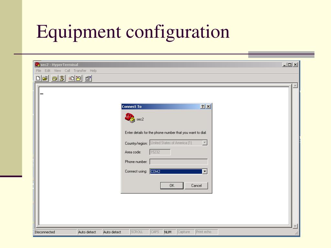331x248 pixels.
Task: Click the OK button
Action: coord(172,186)
